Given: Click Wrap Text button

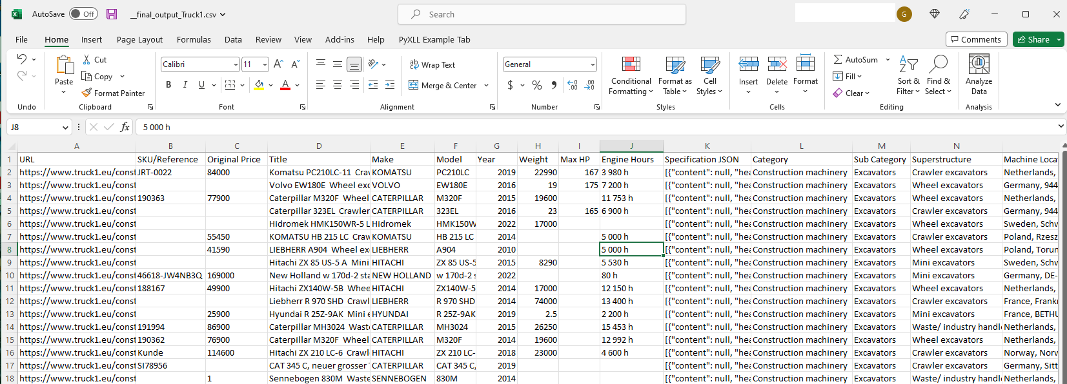Looking at the screenshot, I should point(432,64).
